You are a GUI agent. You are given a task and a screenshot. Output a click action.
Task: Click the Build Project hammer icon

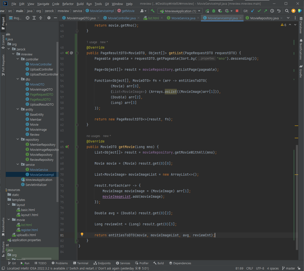point(153,11)
